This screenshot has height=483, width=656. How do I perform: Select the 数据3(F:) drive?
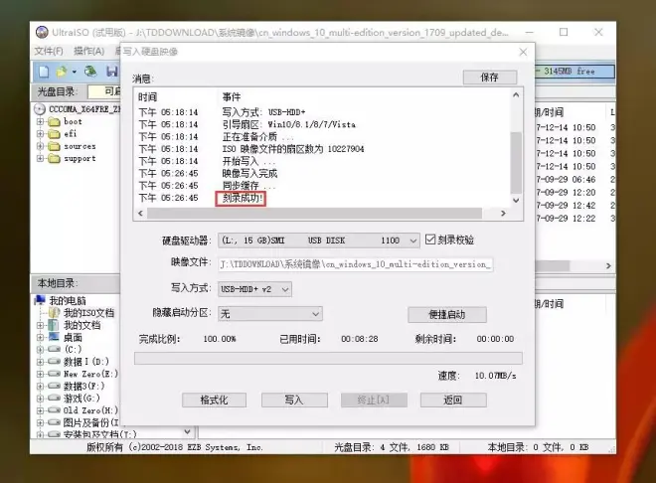(x=83, y=386)
